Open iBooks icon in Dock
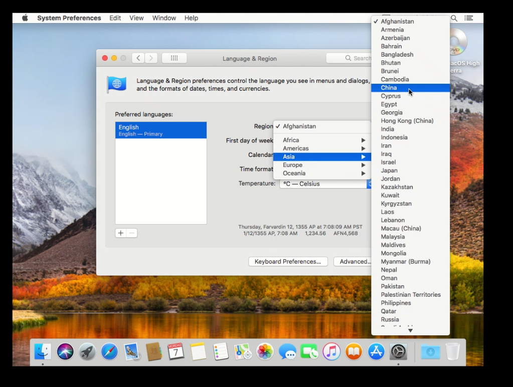 point(354,352)
